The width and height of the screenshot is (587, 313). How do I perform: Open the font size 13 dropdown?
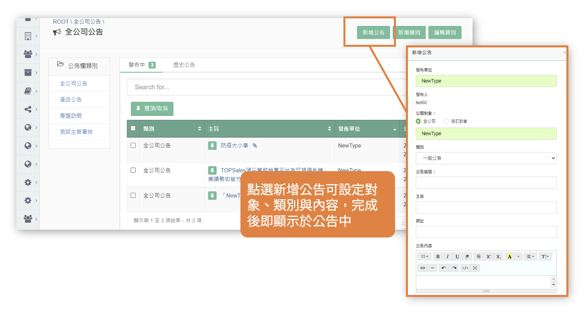(424, 256)
